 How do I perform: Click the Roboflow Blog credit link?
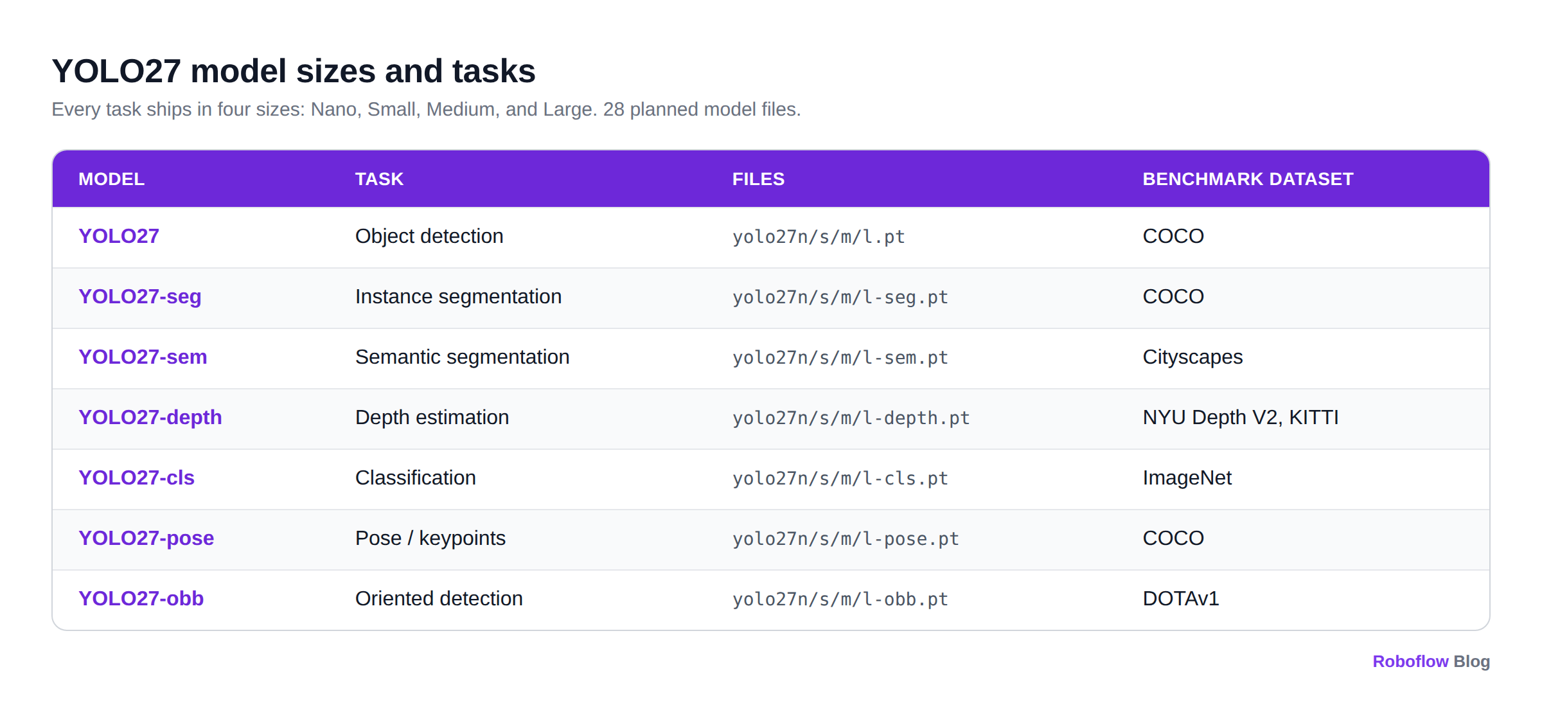(x=1431, y=661)
